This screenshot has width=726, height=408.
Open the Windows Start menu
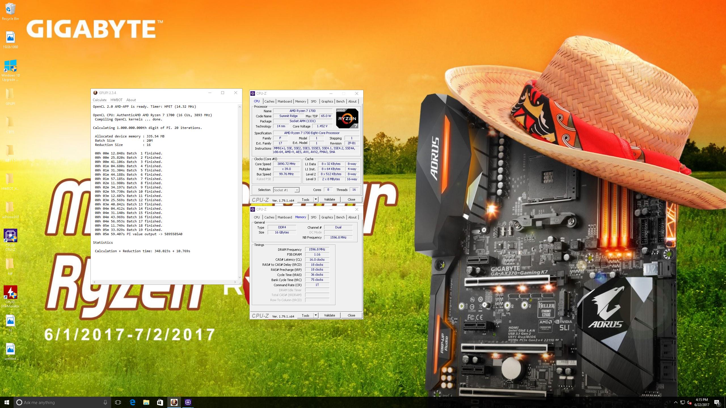coord(7,402)
